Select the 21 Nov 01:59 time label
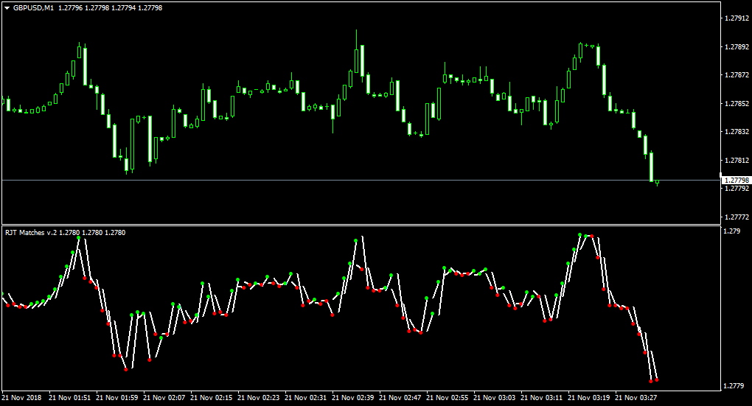The height and width of the screenshot is (406, 752). click(116, 397)
